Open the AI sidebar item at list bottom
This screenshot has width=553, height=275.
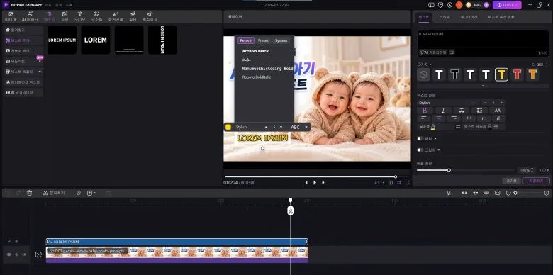23,92
